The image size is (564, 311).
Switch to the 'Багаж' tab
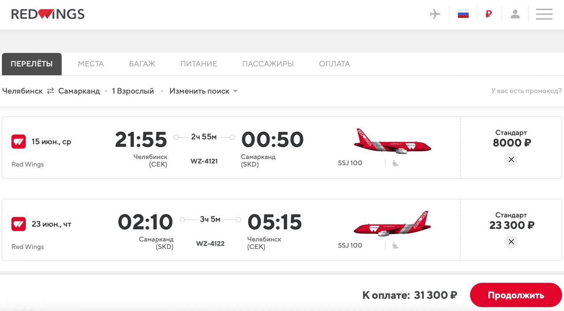point(142,64)
